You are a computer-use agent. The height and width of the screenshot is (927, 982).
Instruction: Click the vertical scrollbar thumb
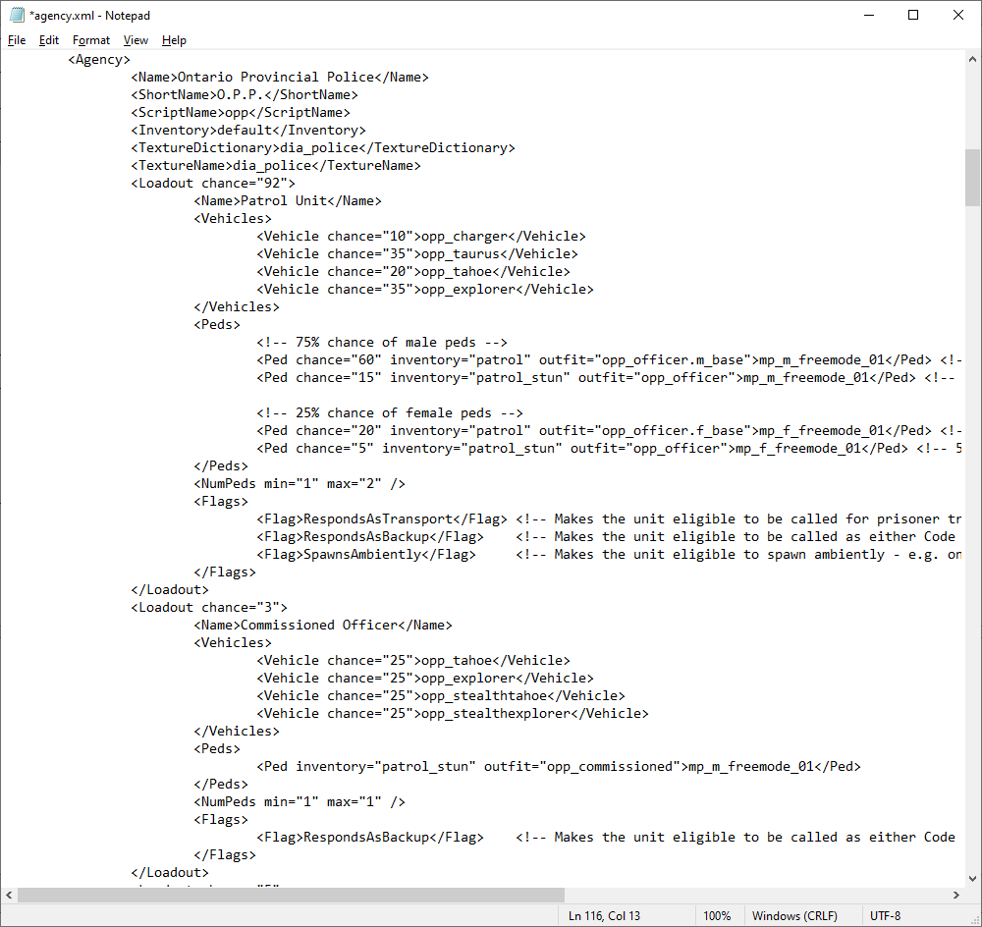point(972,178)
